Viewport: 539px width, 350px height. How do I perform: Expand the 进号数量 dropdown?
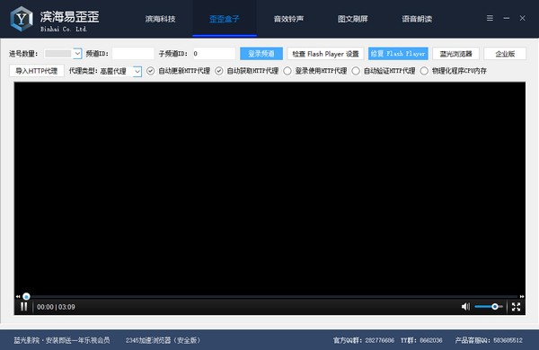[77, 54]
